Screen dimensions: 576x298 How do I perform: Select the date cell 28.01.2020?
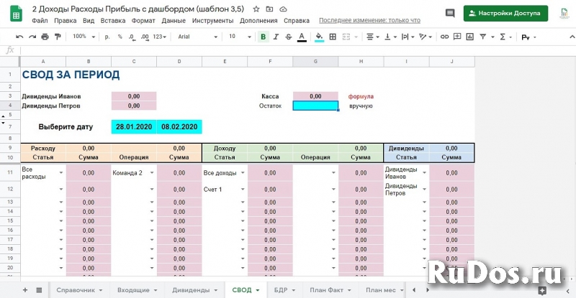[x=134, y=126]
